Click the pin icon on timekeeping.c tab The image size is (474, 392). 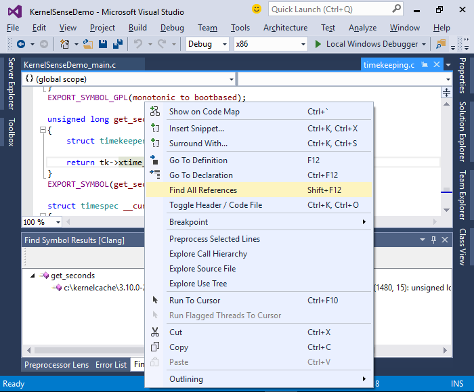coord(425,64)
